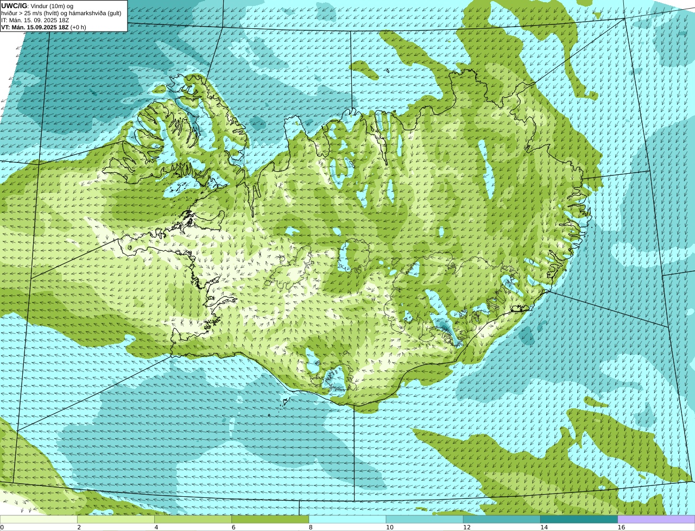Click the legend scale label '16'
Image resolution: width=695 pixels, height=531 pixels.
(621, 527)
